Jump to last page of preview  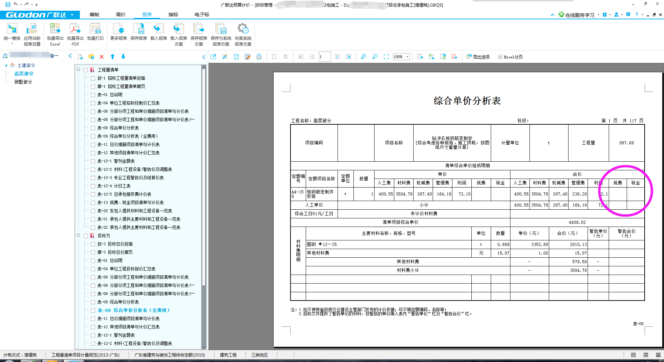click(x=349, y=57)
